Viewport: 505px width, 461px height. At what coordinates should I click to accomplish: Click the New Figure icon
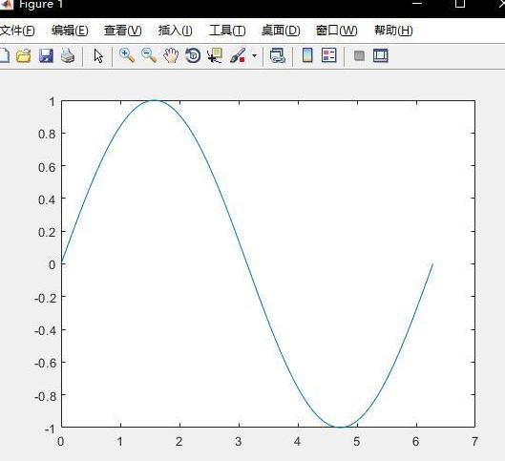click(x=4, y=55)
